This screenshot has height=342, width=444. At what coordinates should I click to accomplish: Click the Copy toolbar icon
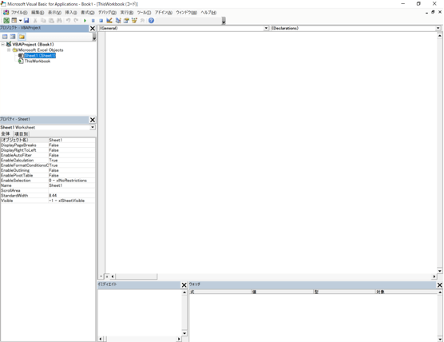pyautogui.click(x=43, y=21)
